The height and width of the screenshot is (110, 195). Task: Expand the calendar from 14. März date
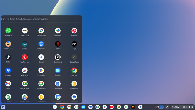pos(175,107)
